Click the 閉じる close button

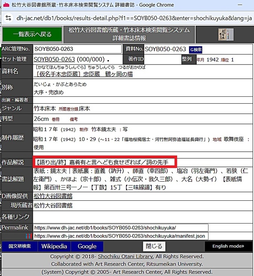[154, 246]
